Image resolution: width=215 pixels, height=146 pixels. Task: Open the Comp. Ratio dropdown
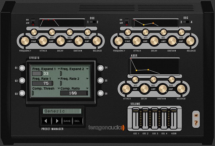point(87,88)
